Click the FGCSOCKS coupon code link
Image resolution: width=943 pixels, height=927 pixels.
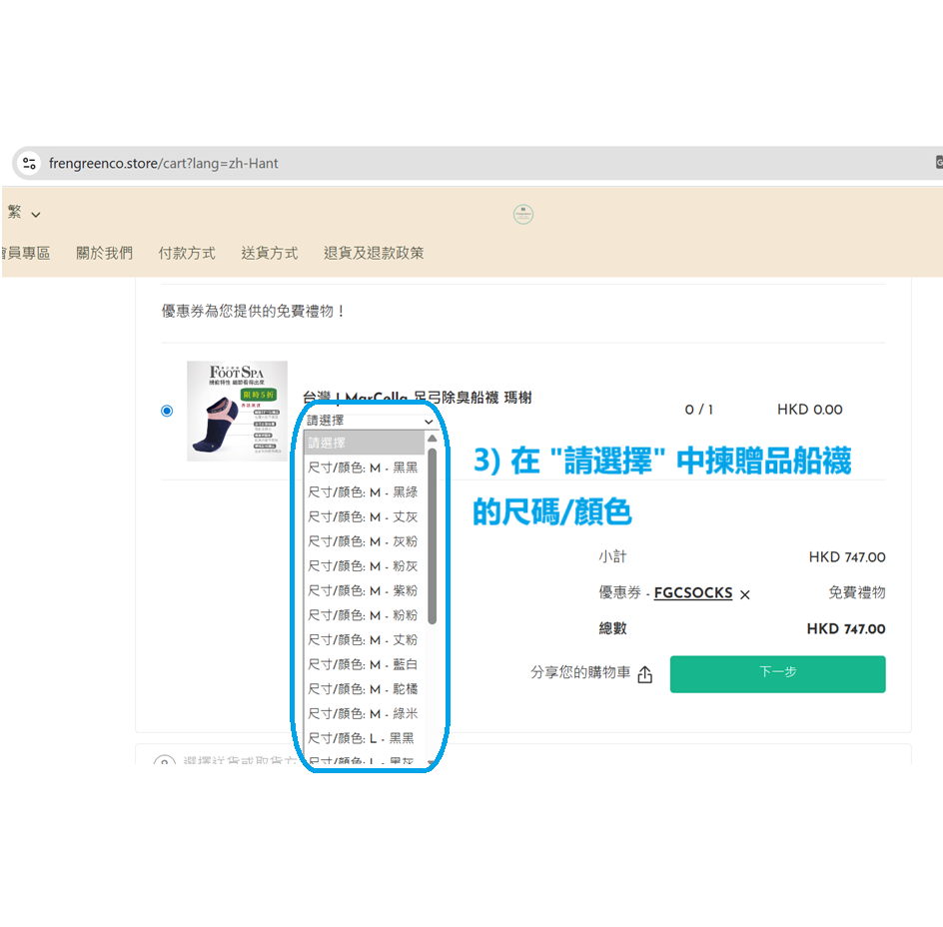tap(693, 593)
